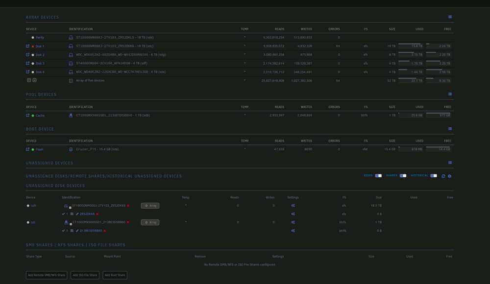Screen dimensions: 490x284
Task: Open the Disk 3 device link
Action: tap(40, 64)
